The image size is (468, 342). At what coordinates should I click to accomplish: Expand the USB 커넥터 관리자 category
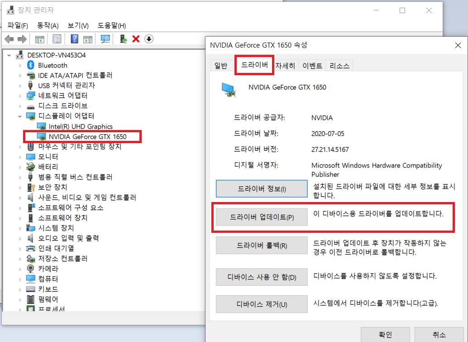pos(20,86)
